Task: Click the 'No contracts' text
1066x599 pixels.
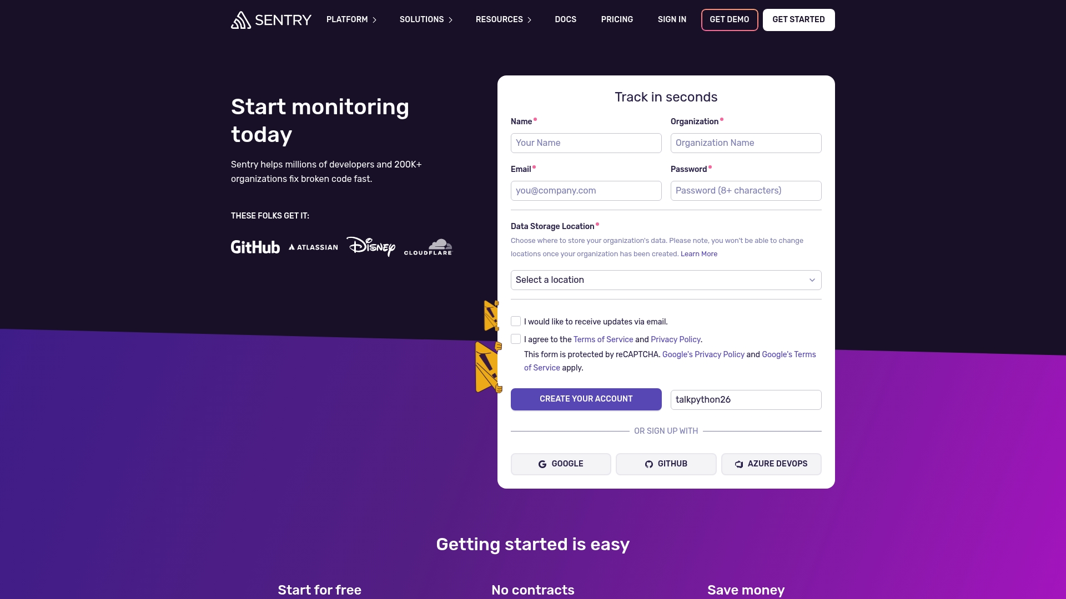Action: 533,590
